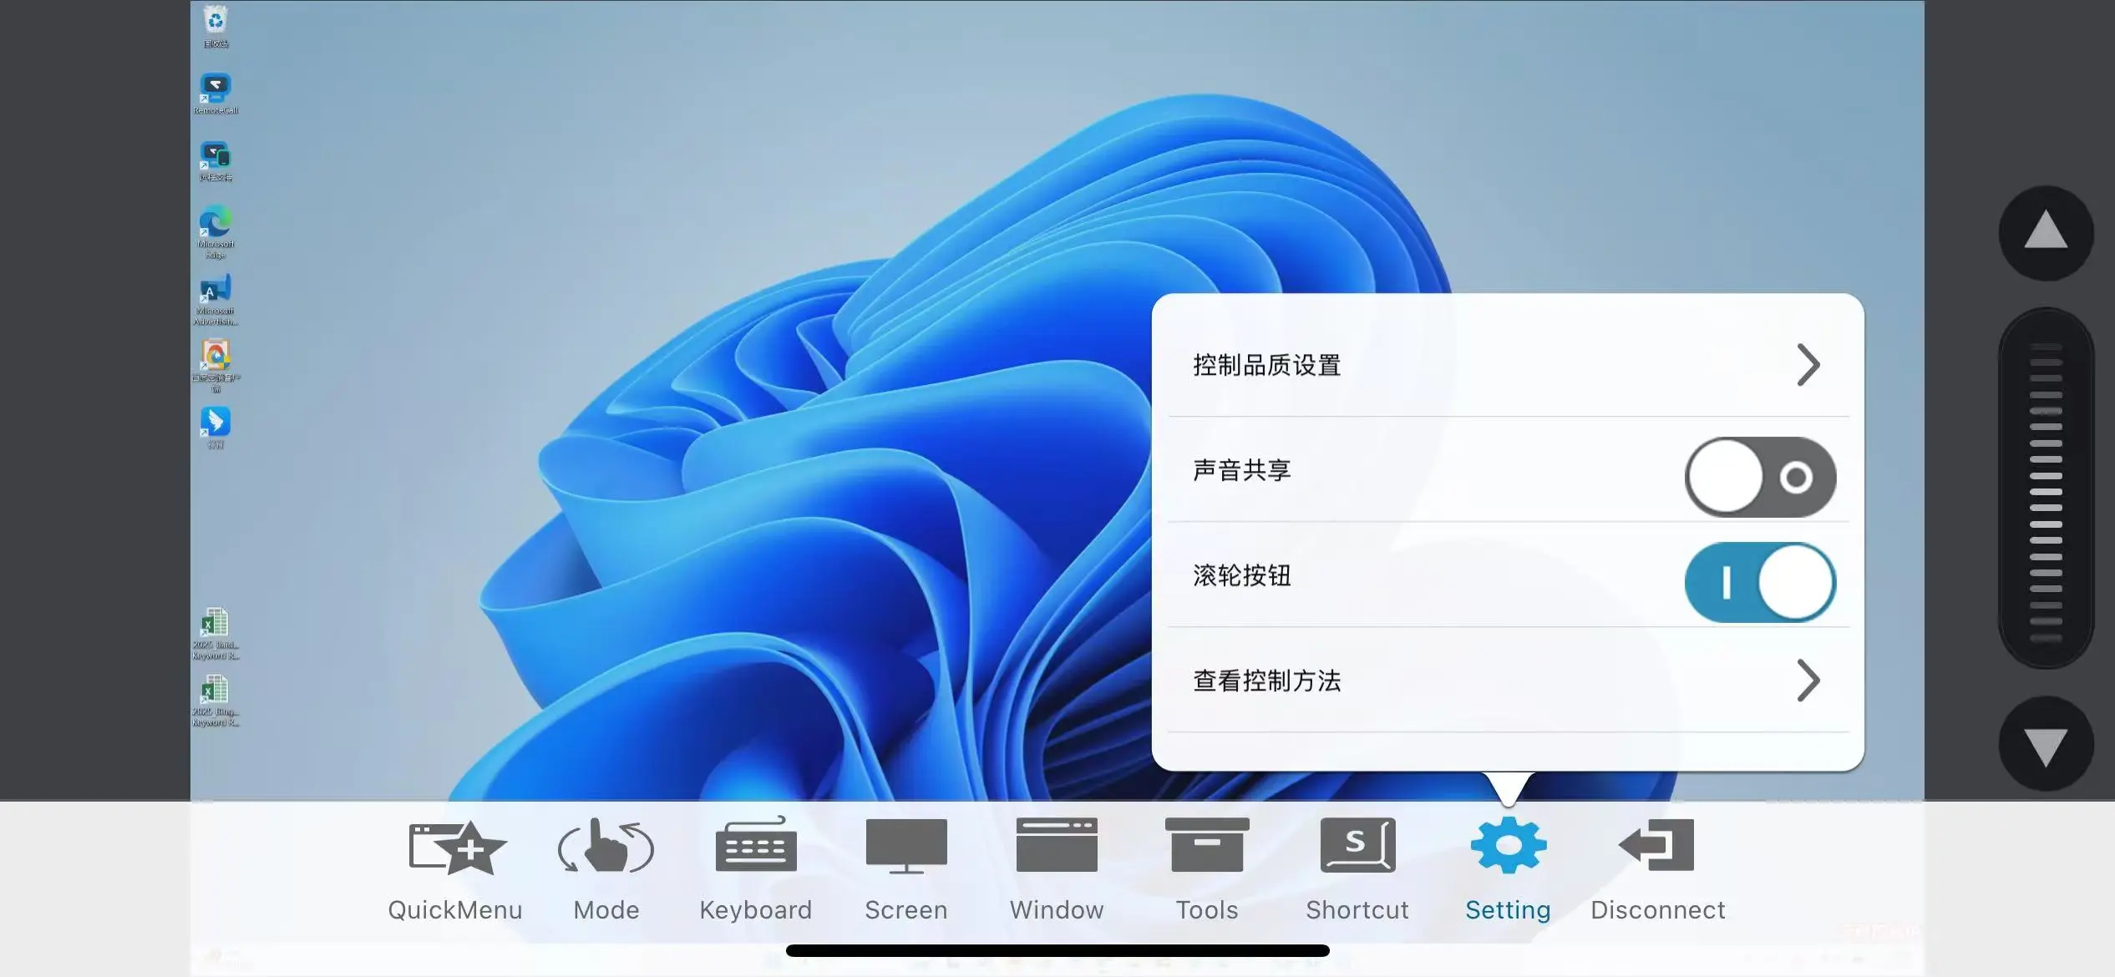Open the Mode switch menu
This screenshot has width=2115, height=977.
pos(606,870)
